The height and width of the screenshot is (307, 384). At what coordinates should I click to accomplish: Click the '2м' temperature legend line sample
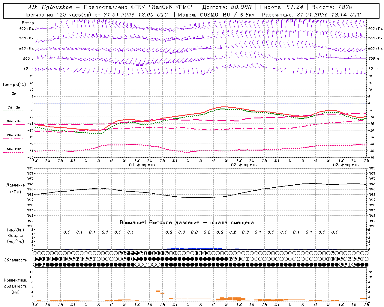click(x=14, y=97)
